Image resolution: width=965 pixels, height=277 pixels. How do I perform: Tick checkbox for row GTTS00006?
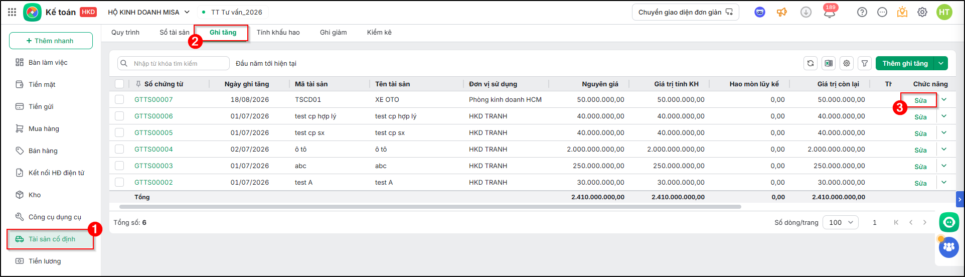coord(119,116)
